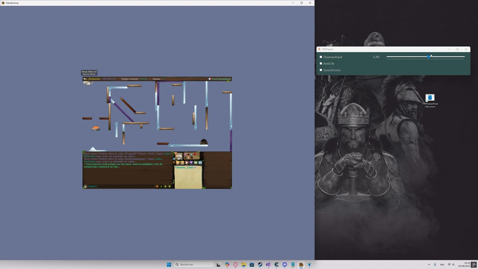
Task: Click the bootcampppppp room name
Action: point(221,79)
